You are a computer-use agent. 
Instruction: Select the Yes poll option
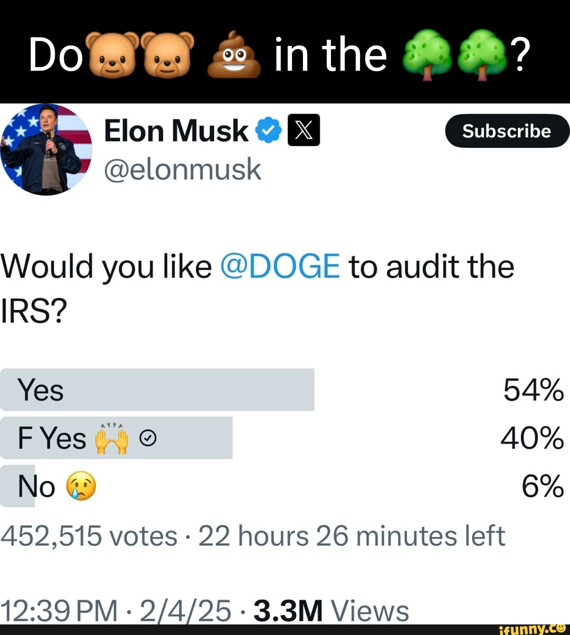click(158, 390)
